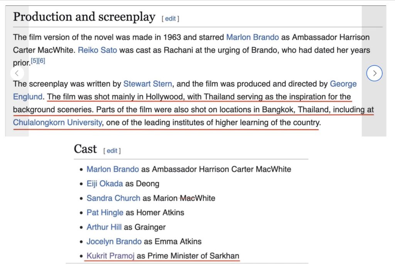The height and width of the screenshot is (267, 395).
Task: Open the Arthur Hill cast link
Action: tap(104, 227)
